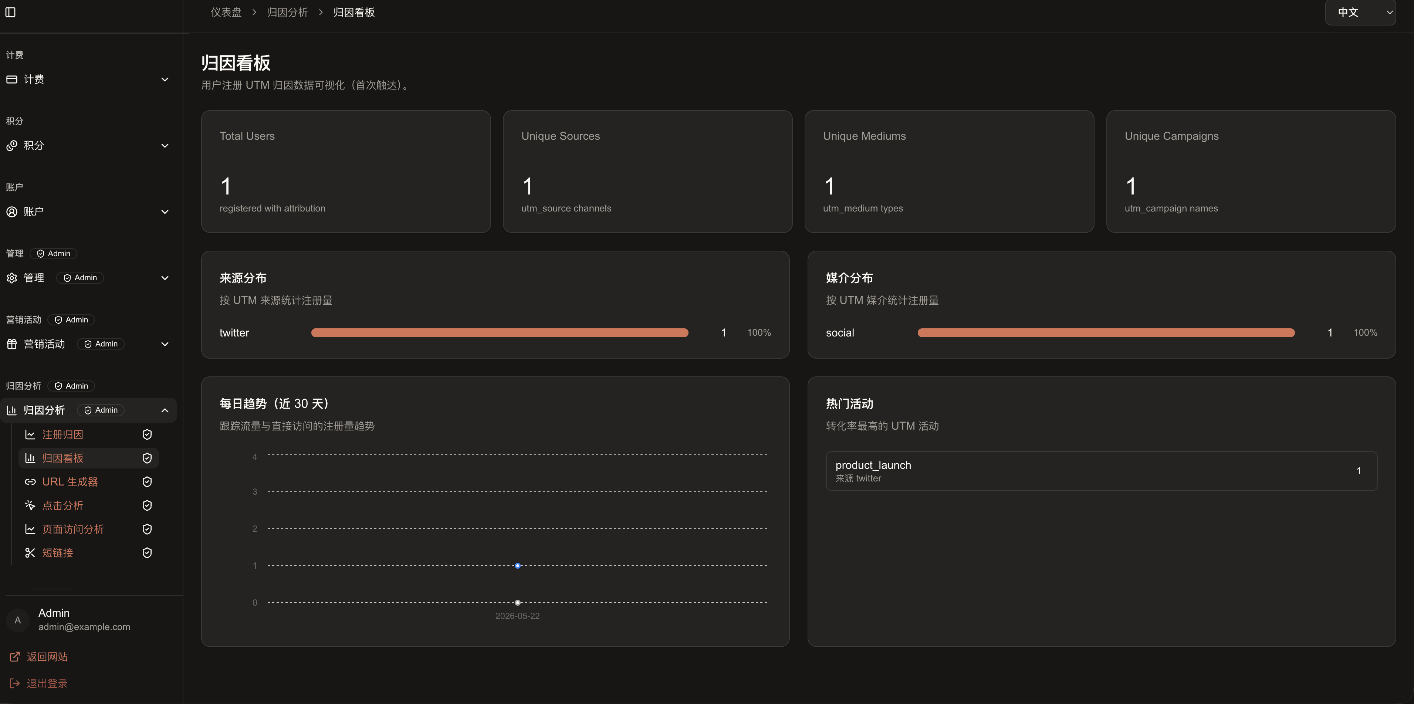Viewport: 1414px width, 704px height.
Task: Click the credits coins icon
Action: click(x=11, y=145)
